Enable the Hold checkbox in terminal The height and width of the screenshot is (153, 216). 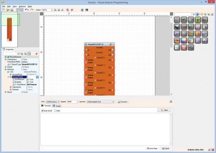pos(55,111)
